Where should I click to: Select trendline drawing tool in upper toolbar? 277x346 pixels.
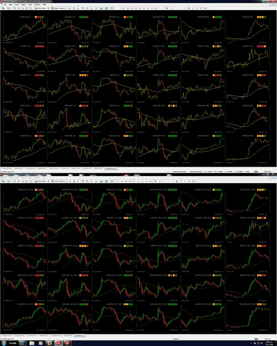pyautogui.click(x=185, y=8)
